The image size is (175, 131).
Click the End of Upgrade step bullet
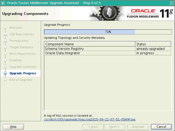coord(5,80)
